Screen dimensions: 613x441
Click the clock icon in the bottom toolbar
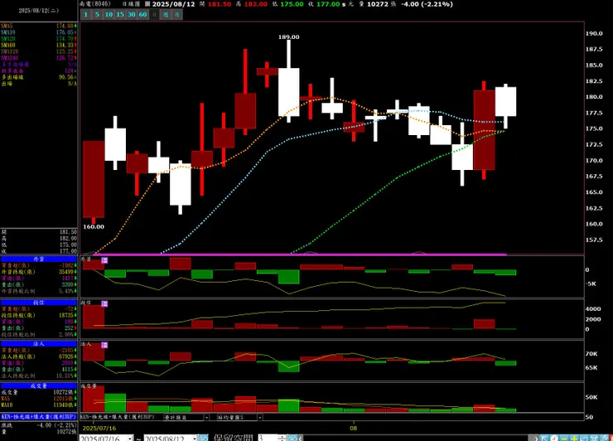(553, 438)
